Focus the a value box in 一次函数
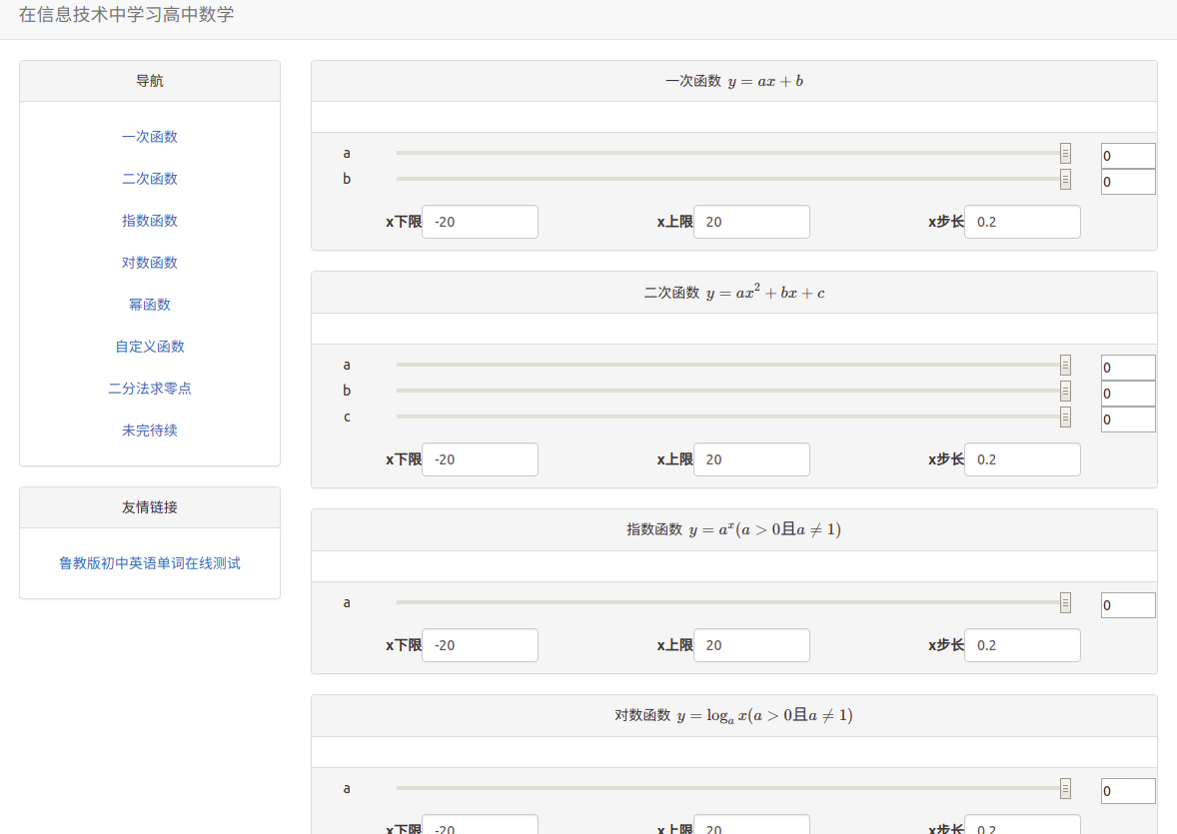 coord(1128,156)
